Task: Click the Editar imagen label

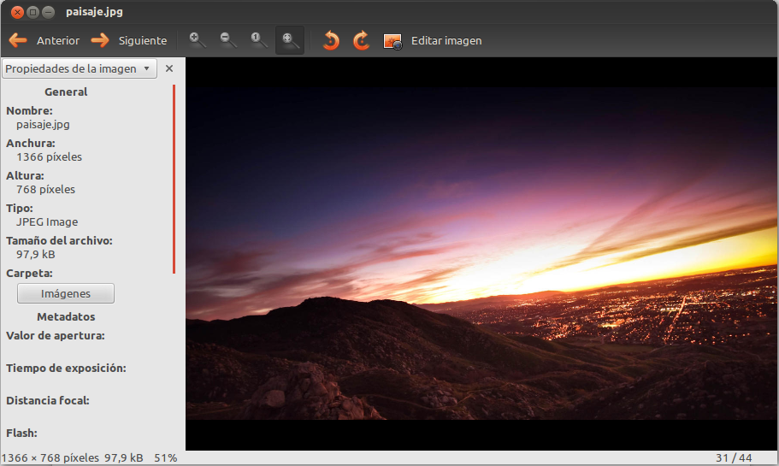Action: coord(446,41)
